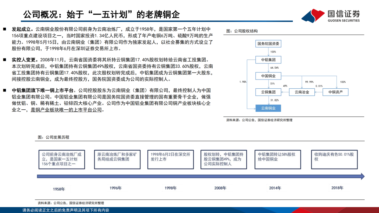Select the 99.99% ownership label

tap(309, 82)
